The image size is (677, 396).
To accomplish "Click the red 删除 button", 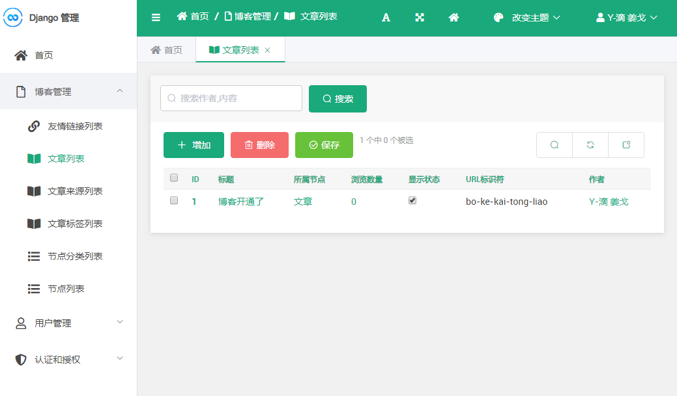I will click(x=259, y=145).
